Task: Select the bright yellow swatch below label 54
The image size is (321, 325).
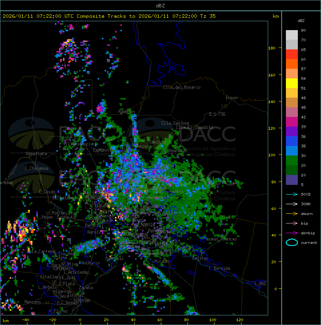Action: pos(292,83)
